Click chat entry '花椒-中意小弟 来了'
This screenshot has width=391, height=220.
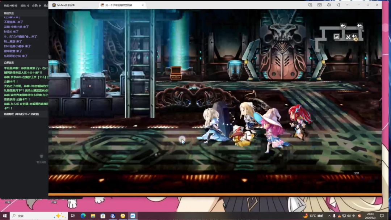[x=16, y=27]
